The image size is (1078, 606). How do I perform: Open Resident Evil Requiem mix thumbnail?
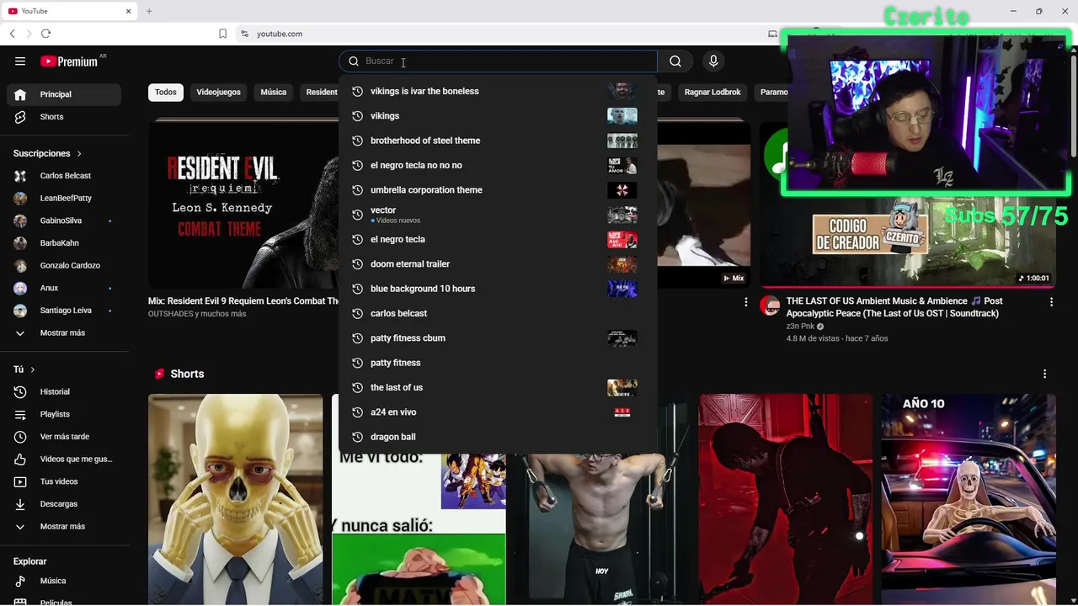tap(243, 204)
